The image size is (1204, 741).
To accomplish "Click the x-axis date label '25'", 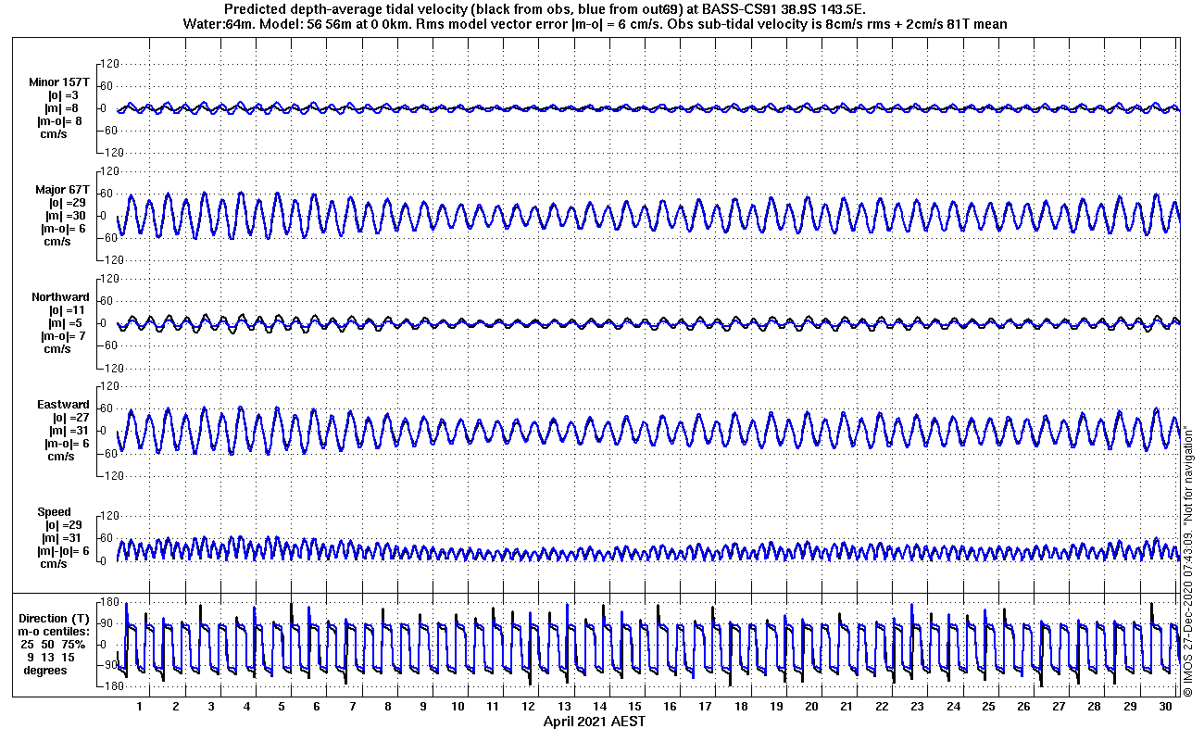I will [x=988, y=707].
